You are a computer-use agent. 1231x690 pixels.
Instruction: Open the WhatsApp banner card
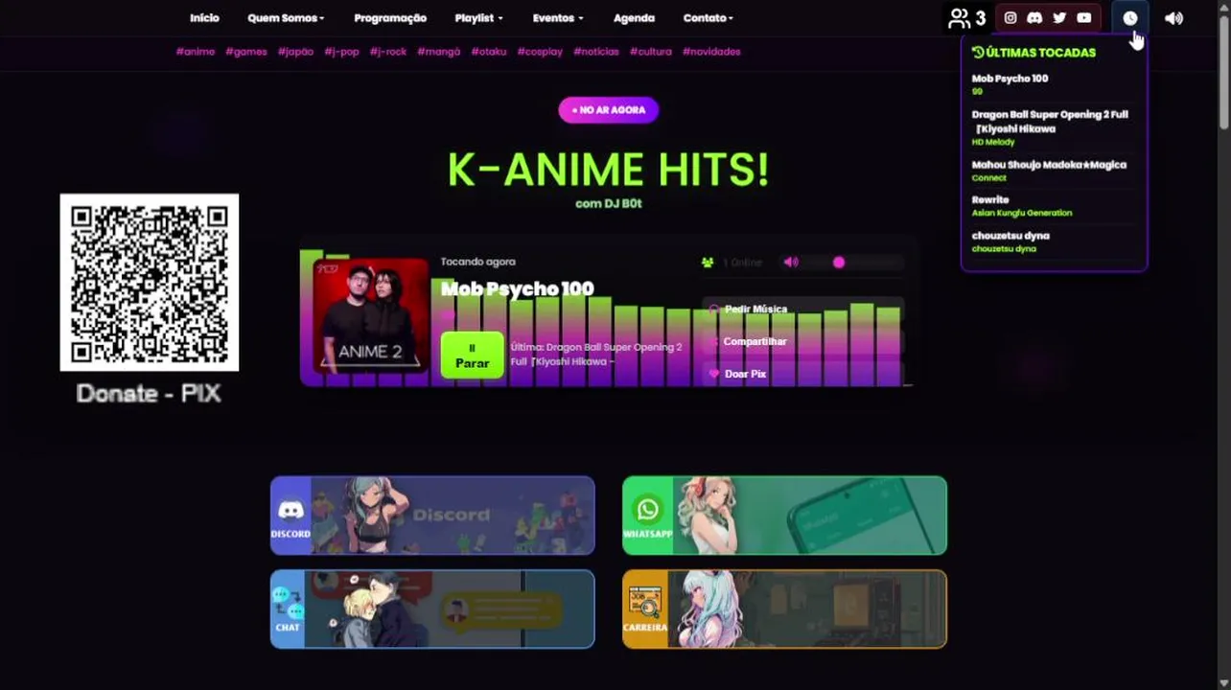pyautogui.click(x=784, y=516)
